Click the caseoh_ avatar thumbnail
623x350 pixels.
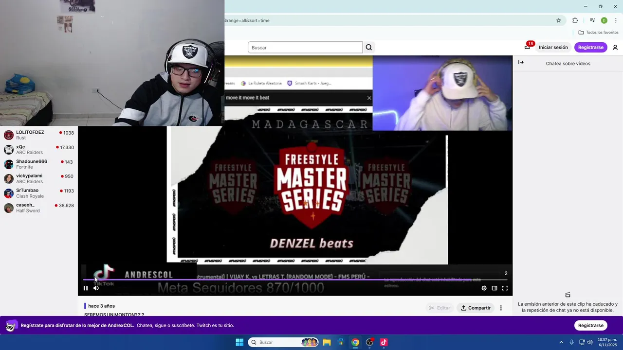click(x=9, y=208)
